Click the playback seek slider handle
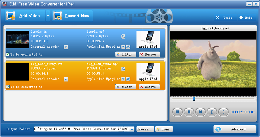Image resolution: width=260 pixels, height=137 pixels. pyautogui.click(x=194, y=99)
